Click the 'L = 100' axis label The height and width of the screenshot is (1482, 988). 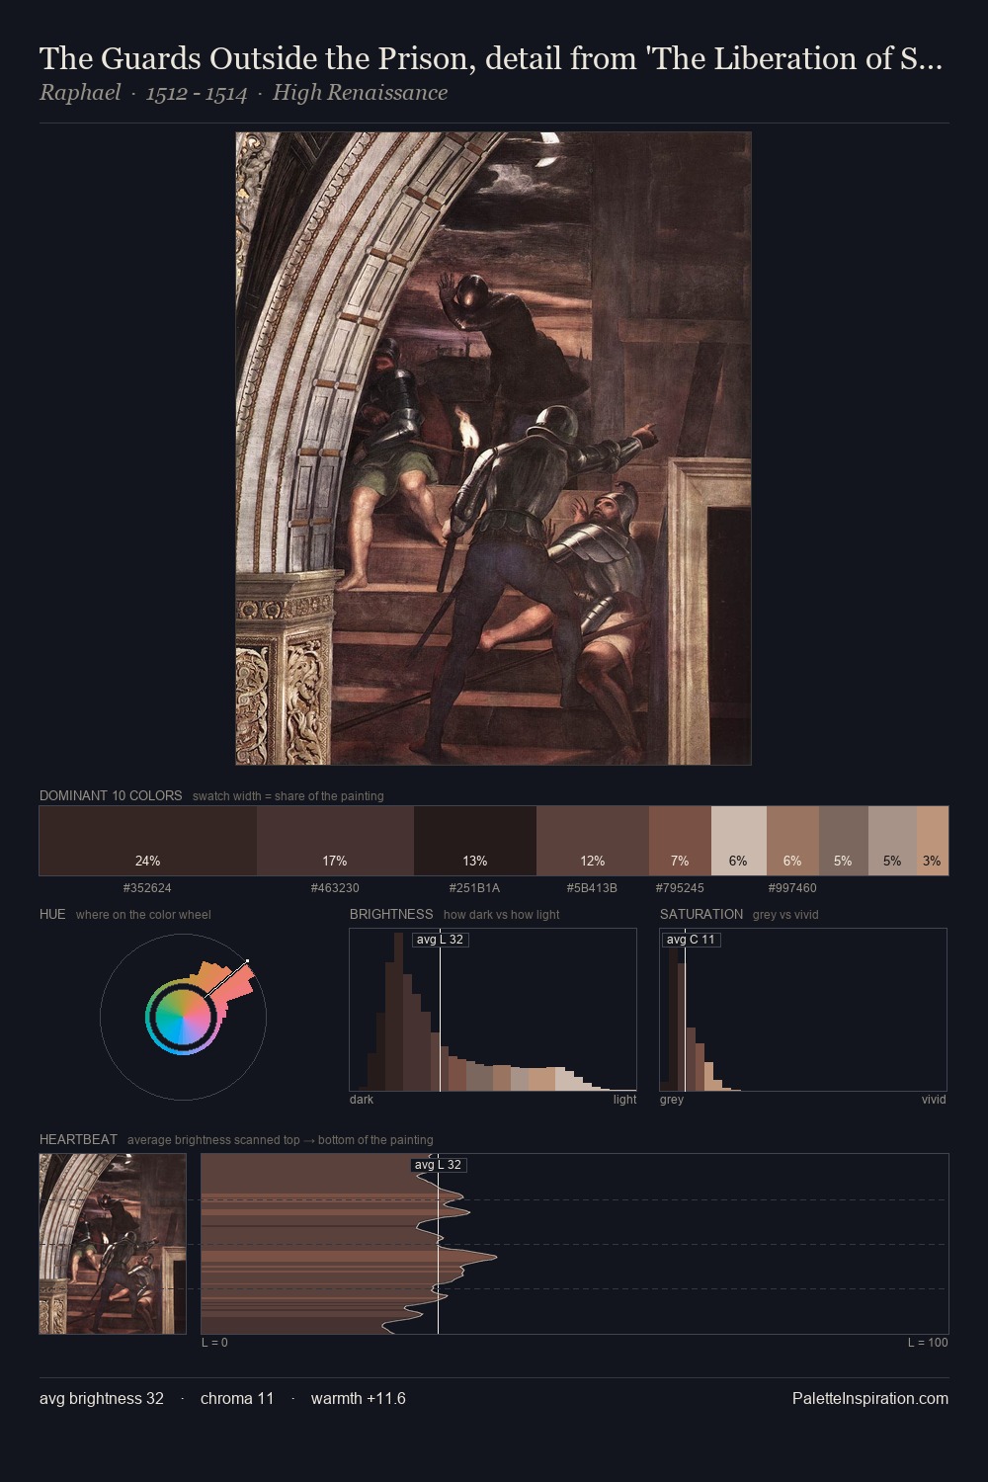[928, 1343]
